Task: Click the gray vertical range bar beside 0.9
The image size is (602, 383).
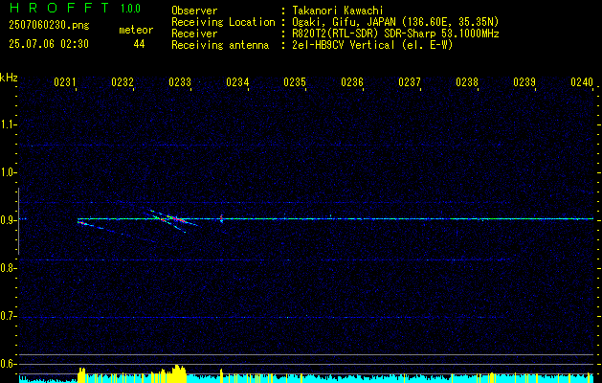Action: pos(18,221)
